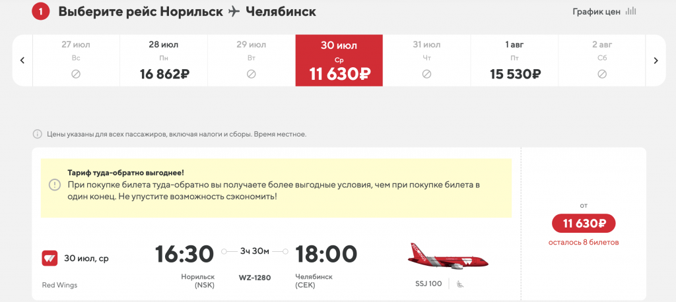Viewport: 676px width, 302px height.
Task: Click the red 11 630₽ fare button
Action: [584, 224]
